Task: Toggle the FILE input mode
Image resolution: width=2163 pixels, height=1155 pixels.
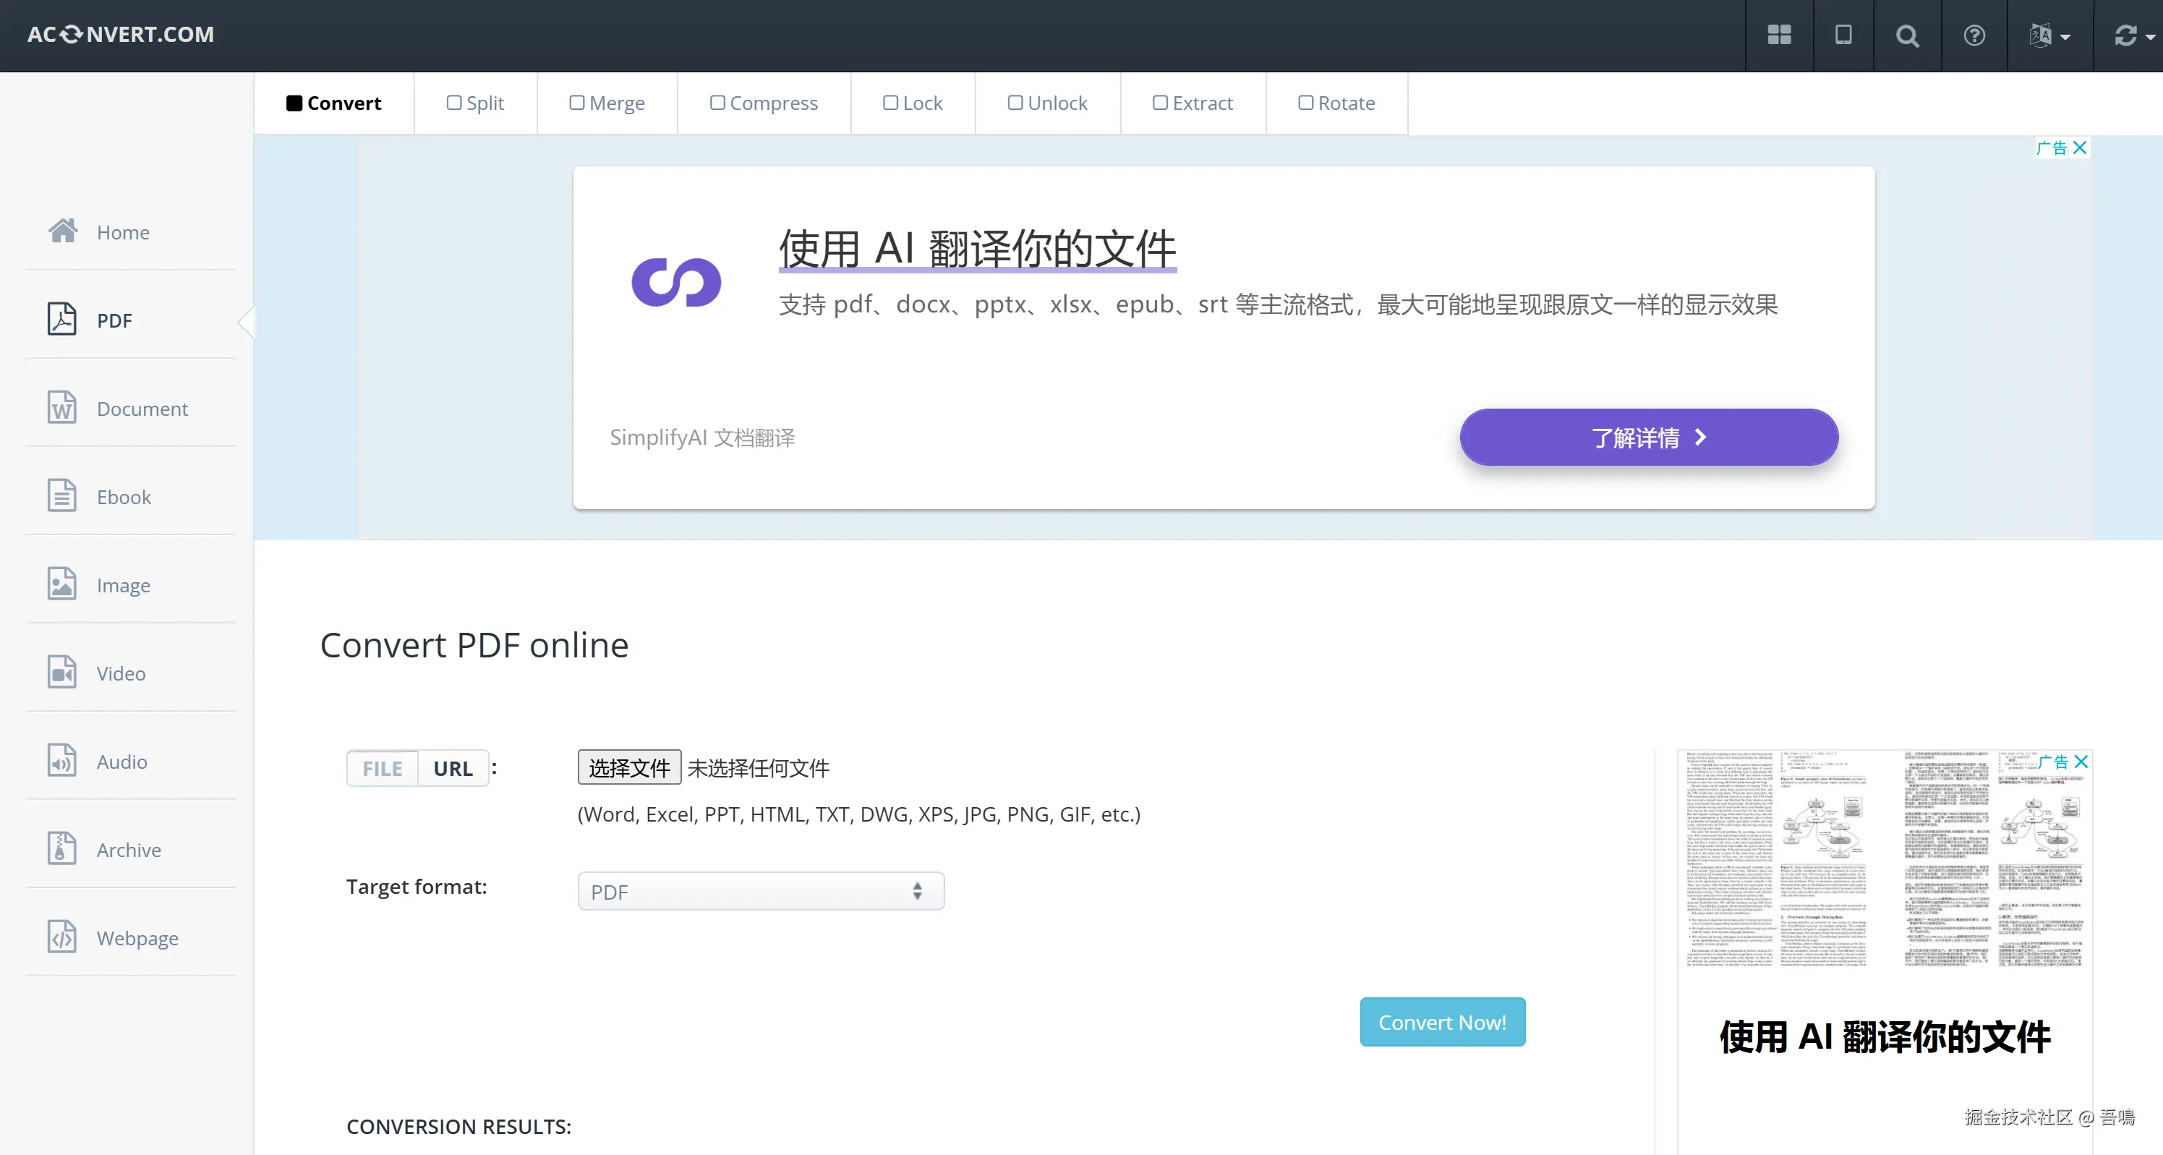Action: [x=382, y=768]
